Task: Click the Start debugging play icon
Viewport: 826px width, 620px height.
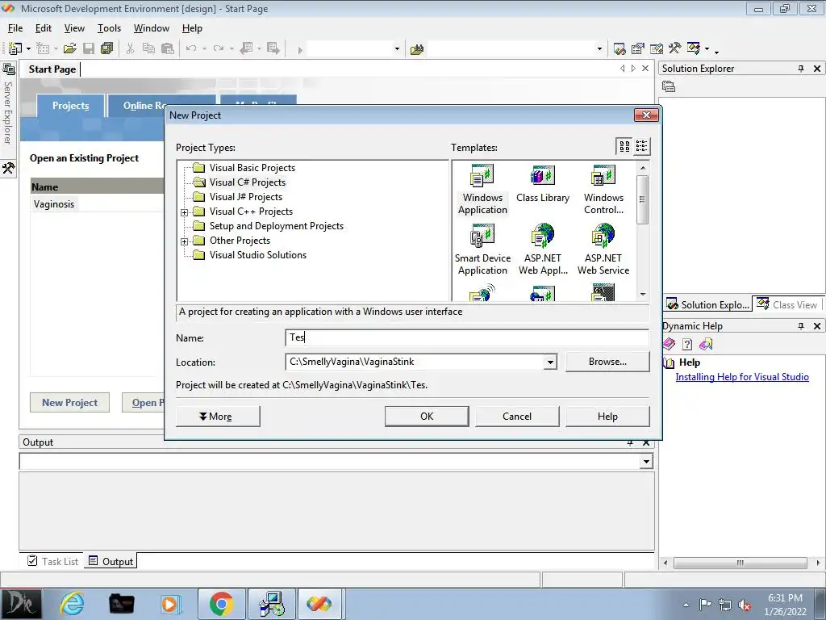Action: [300, 50]
